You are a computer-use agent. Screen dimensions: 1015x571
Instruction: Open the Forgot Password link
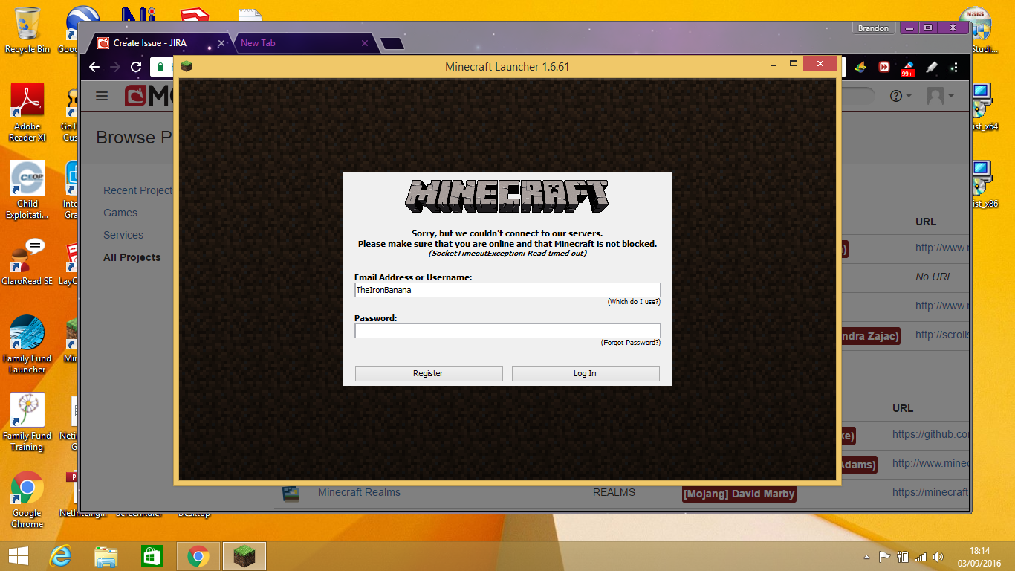[x=631, y=343]
